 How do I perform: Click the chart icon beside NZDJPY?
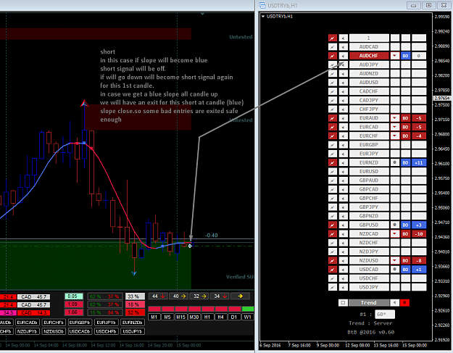[x=333, y=252]
